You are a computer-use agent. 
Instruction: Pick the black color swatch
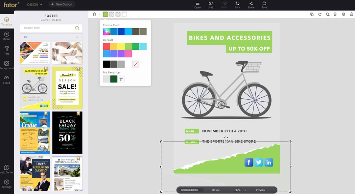point(106,64)
